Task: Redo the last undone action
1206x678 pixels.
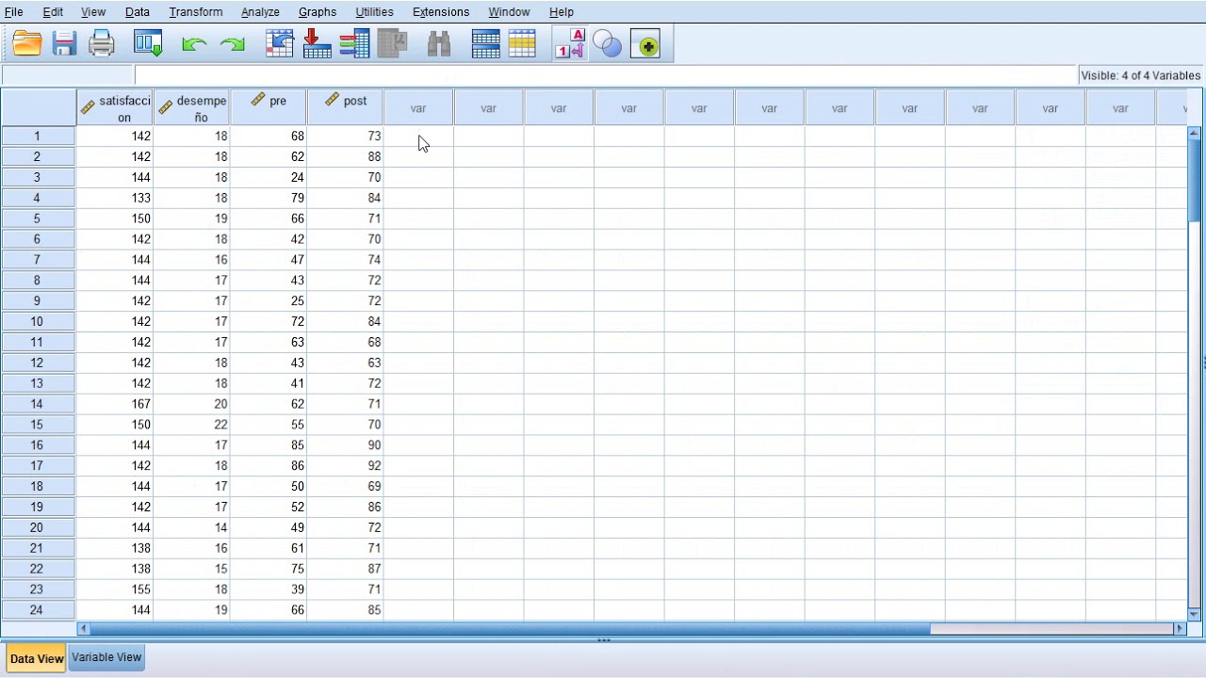Action: click(x=232, y=43)
